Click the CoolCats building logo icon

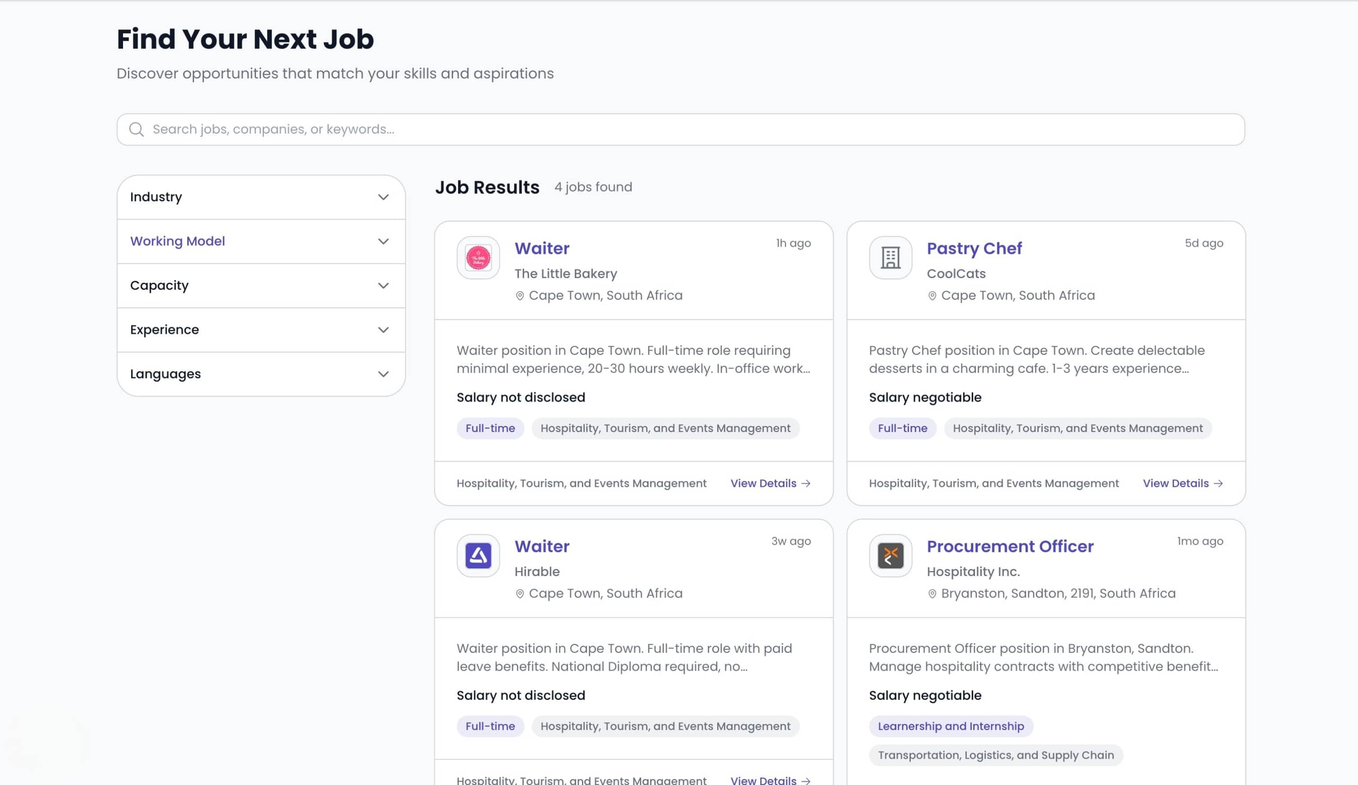point(890,258)
